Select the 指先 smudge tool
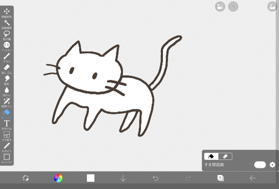 pos(7,80)
